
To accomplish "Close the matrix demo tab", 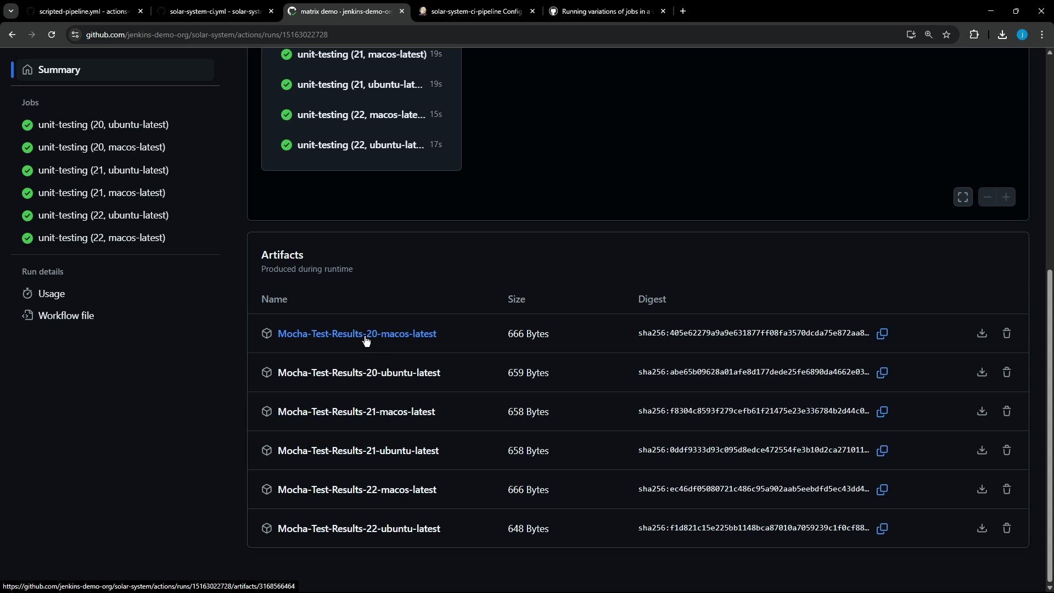I will (x=402, y=11).
